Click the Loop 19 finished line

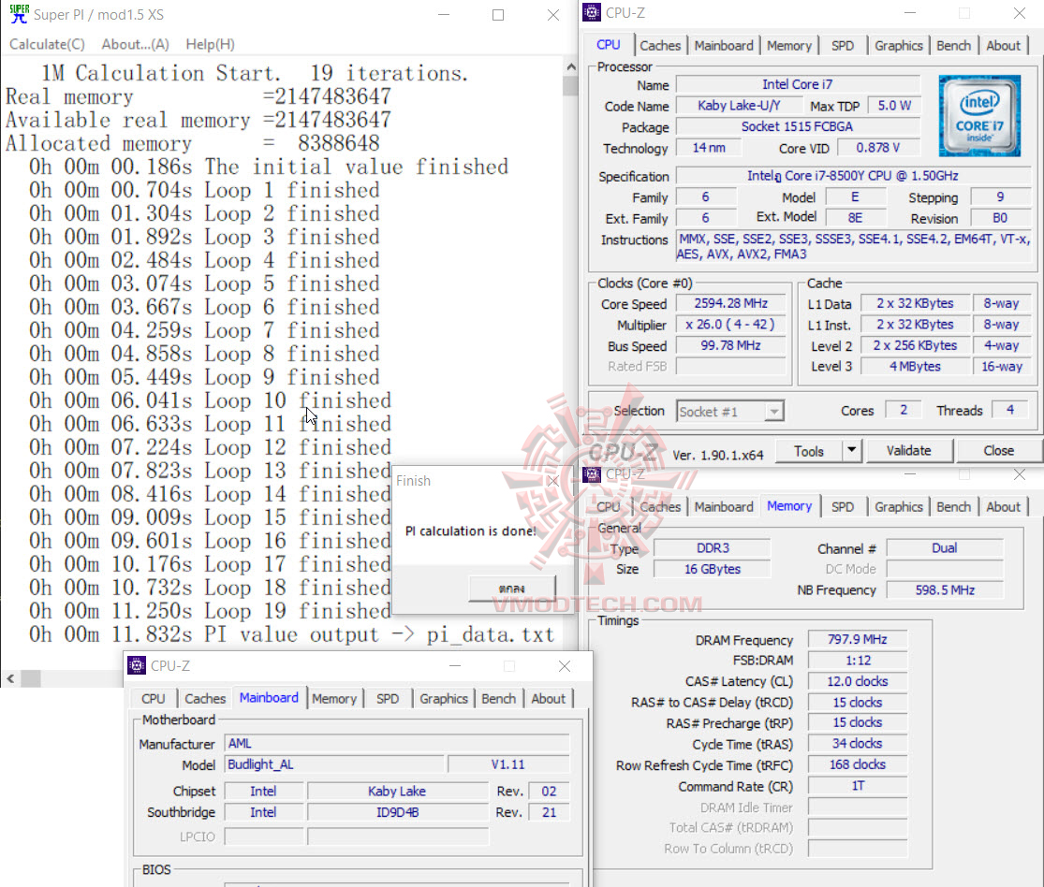pos(210,611)
